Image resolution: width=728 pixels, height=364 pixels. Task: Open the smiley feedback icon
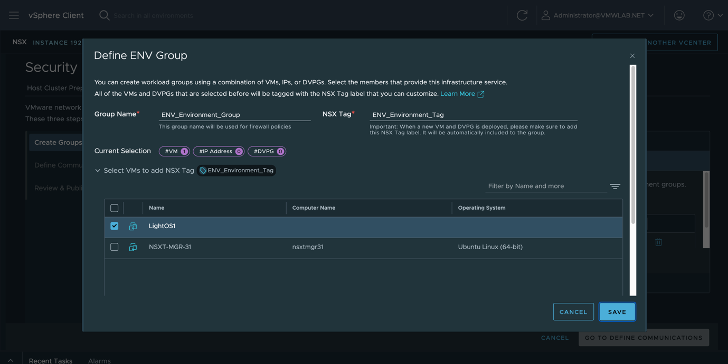(679, 15)
